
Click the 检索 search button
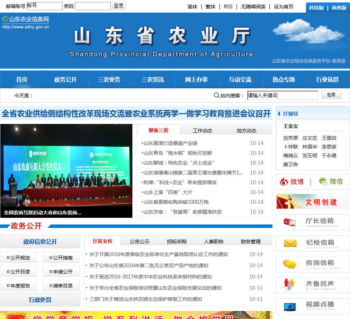click(331, 95)
